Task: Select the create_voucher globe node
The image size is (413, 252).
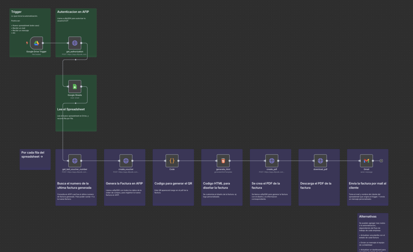Action: (126, 161)
